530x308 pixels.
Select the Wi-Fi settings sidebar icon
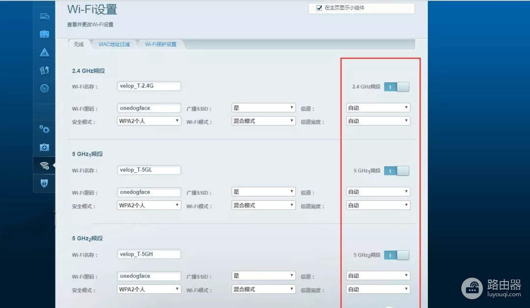click(x=44, y=166)
